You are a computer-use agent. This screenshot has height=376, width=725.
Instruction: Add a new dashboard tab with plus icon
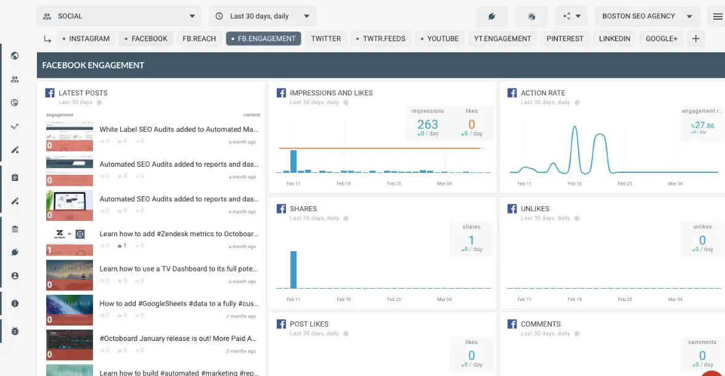coord(695,39)
